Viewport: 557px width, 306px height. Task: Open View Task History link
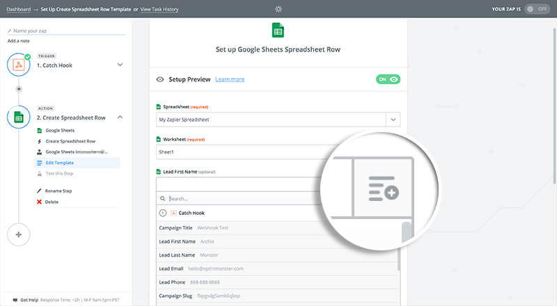point(159,9)
